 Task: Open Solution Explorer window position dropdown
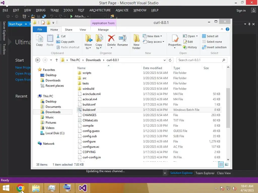click(x=245, y=24)
